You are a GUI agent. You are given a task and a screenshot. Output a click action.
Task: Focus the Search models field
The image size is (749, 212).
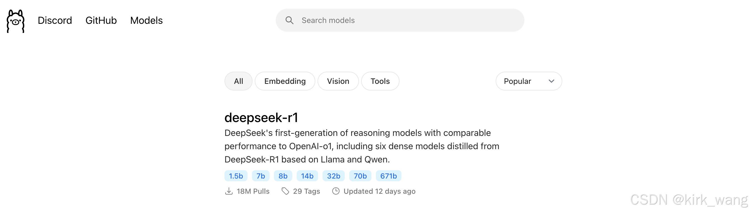coord(407,20)
